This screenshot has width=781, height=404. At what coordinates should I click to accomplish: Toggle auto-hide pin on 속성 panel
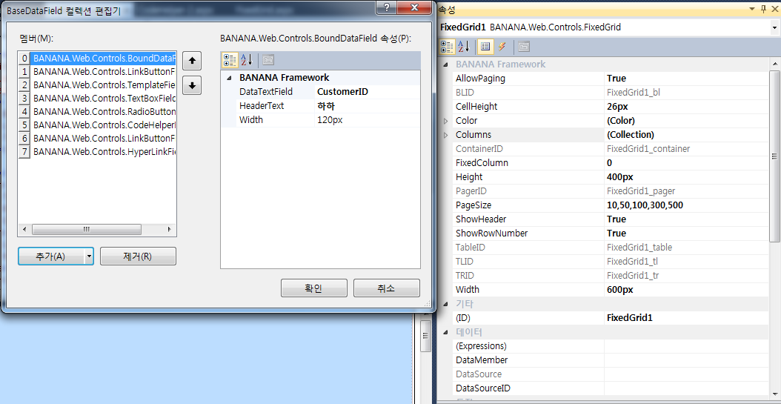coord(764,10)
